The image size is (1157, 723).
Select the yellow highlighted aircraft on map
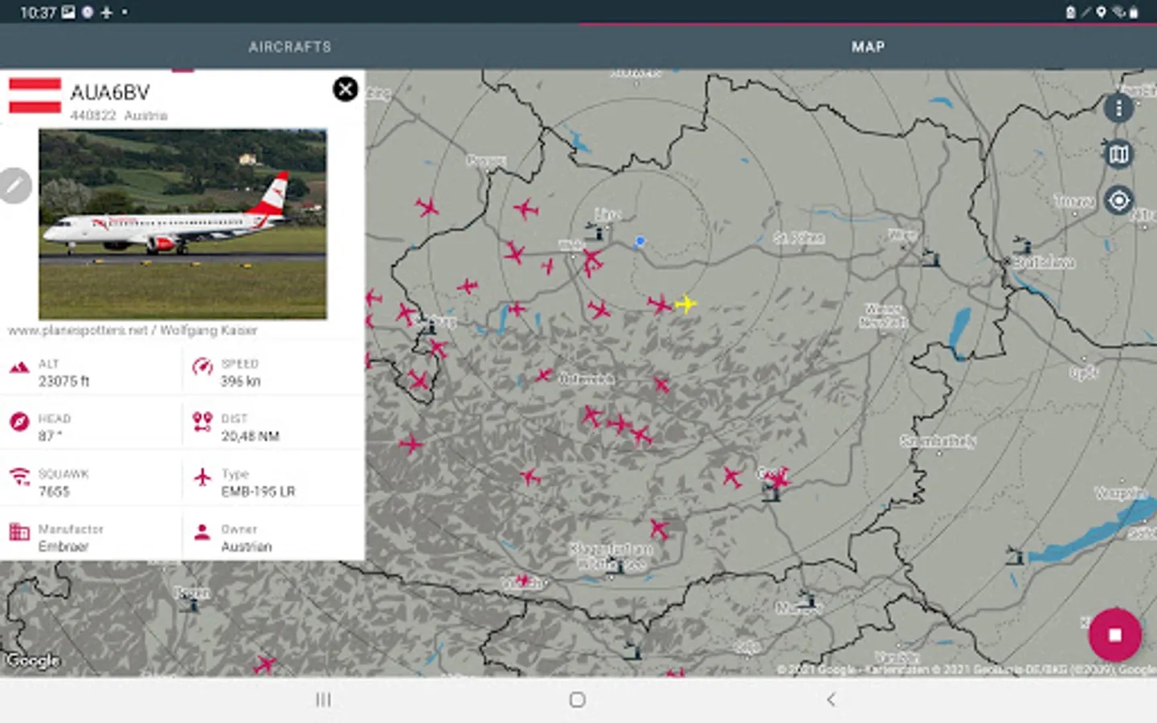click(685, 304)
